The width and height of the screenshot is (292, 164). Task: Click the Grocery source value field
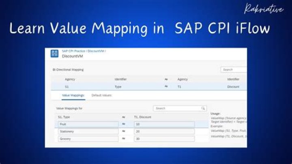[x=88, y=139]
